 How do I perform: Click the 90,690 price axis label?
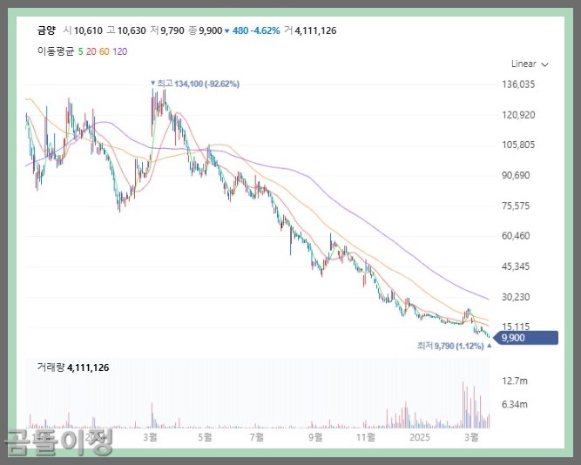[x=516, y=175]
